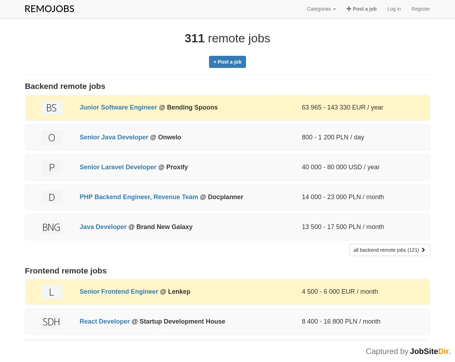This screenshot has width=455, height=362.
Task: Click the P logo for Proxify
Action: tap(52, 167)
